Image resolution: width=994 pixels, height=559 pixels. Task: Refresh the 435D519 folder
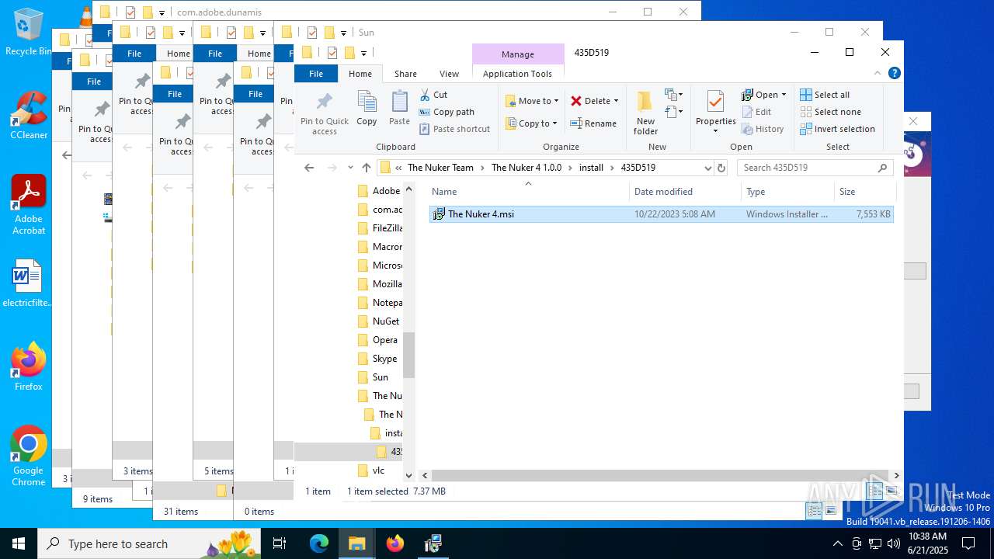721,168
